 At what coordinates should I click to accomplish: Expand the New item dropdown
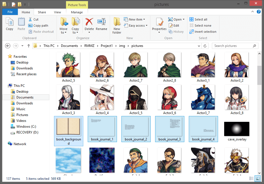(x=135, y=19)
